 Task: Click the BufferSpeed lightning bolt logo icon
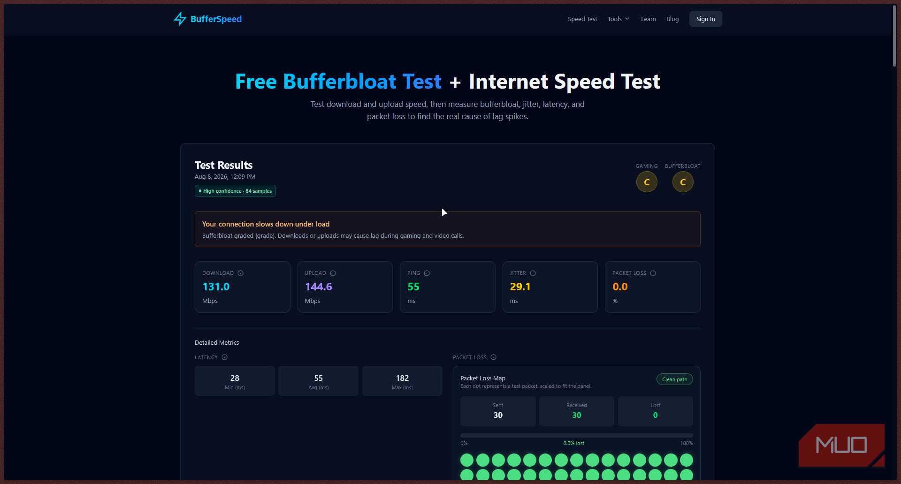180,19
